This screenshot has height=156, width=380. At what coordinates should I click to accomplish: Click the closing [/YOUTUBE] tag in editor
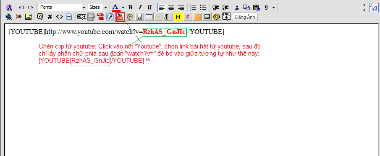205,32
